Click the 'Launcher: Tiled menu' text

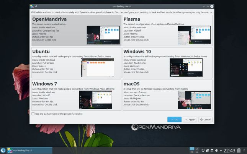134,63
